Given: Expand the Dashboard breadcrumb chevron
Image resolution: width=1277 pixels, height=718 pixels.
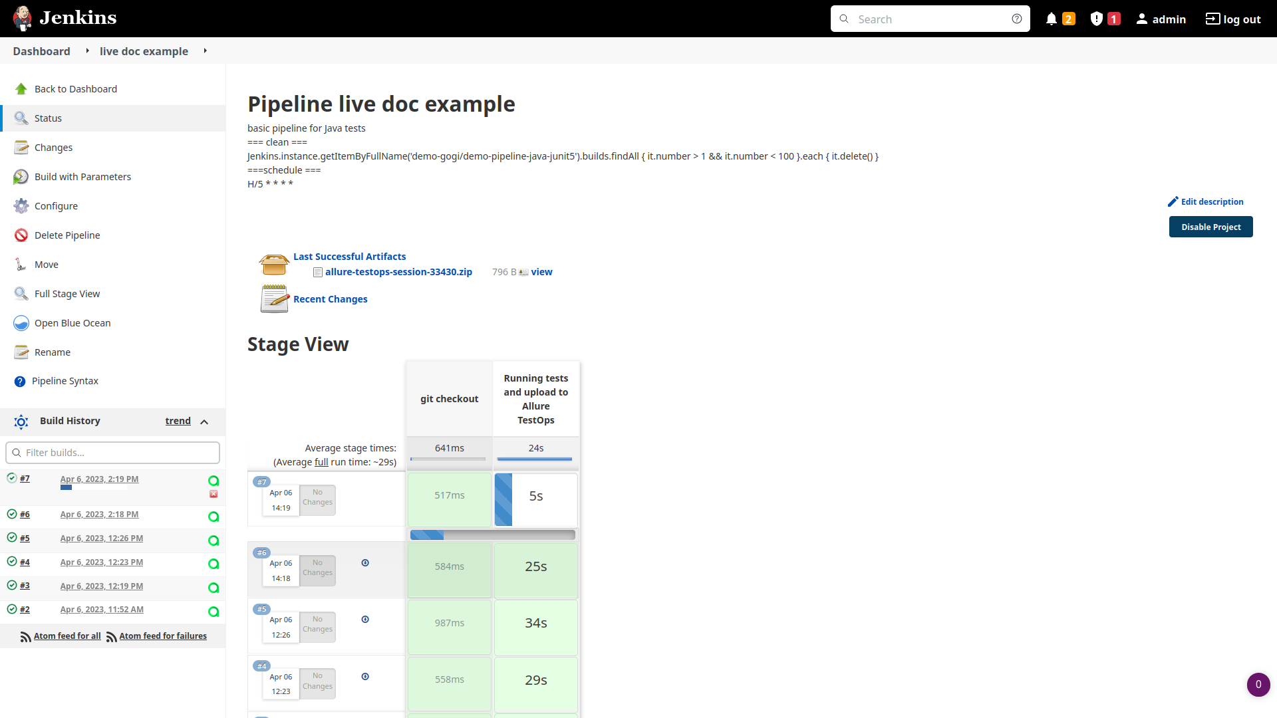Looking at the screenshot, I should (x=87, y=51).
